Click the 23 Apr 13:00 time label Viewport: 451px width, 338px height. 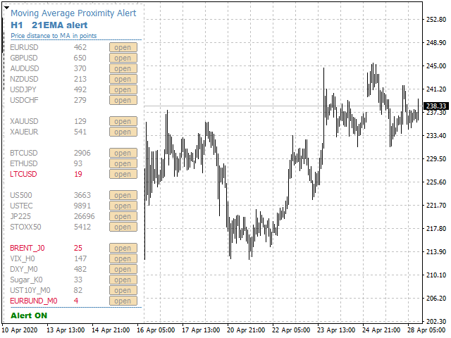(337, 330)
